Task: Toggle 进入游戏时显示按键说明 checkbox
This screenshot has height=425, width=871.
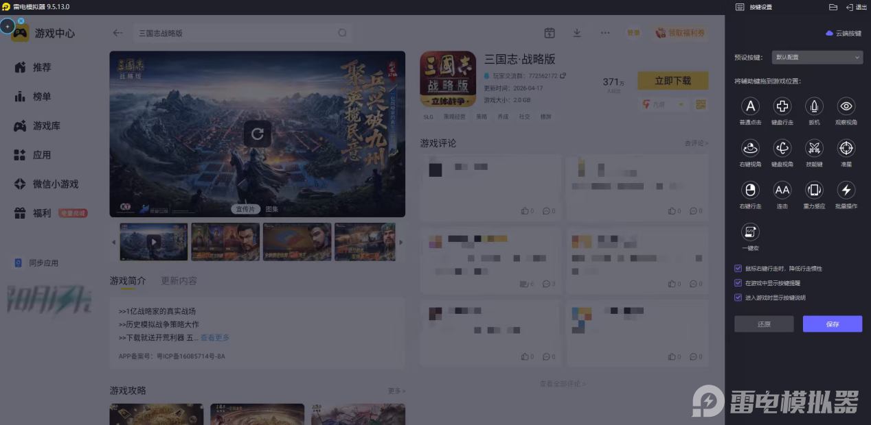Action: (x=738, y=297)
